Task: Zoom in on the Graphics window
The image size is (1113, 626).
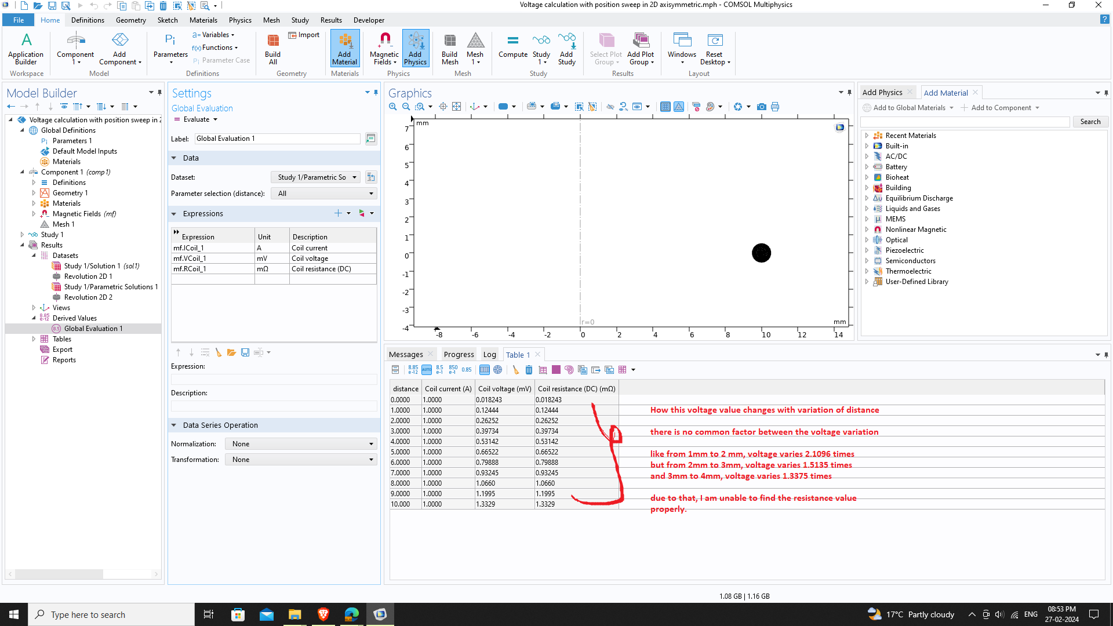Action: click(393, 107)
